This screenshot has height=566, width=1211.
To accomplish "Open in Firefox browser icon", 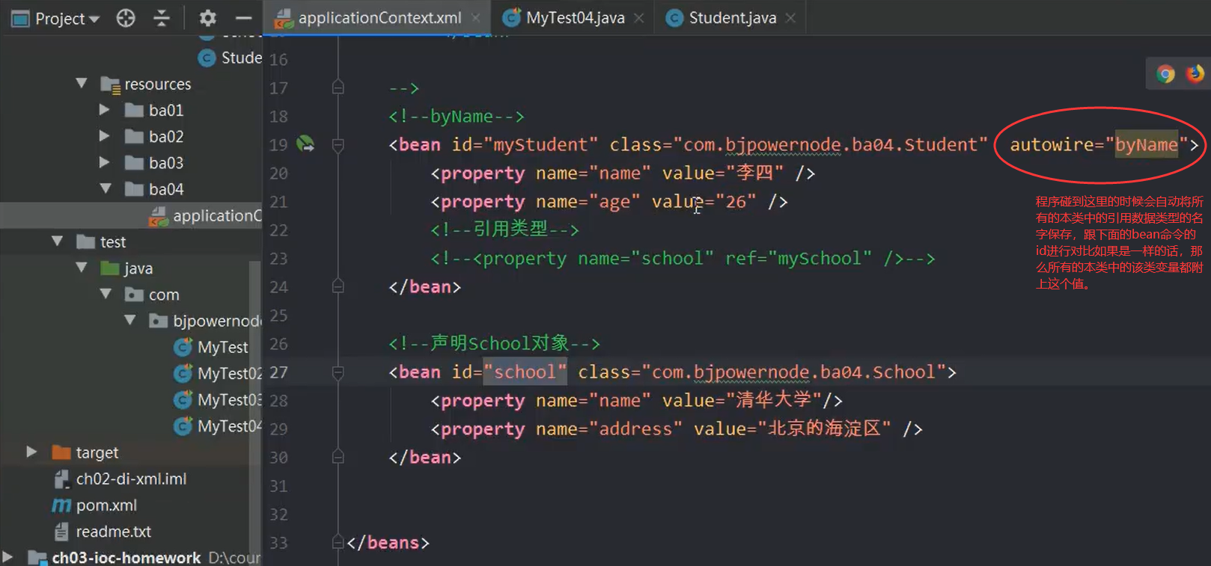I will pyautogui.click(x=1195, y=73).
